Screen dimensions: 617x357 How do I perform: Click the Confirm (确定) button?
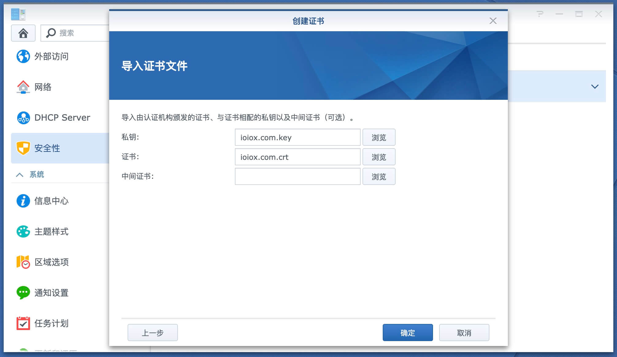(x=408, y=333)
